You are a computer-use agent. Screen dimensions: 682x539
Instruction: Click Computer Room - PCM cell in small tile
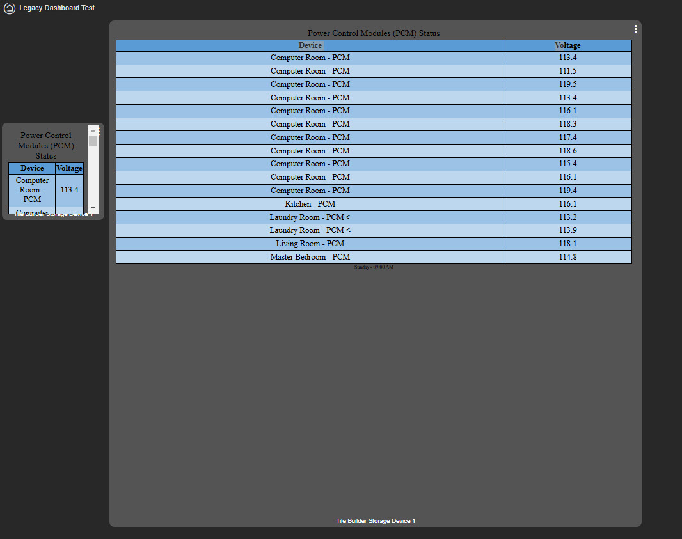(x=32, y=190)
